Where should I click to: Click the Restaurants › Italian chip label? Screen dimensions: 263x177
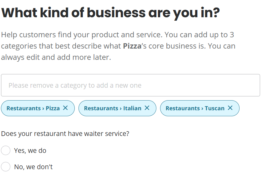coord(113,108)
